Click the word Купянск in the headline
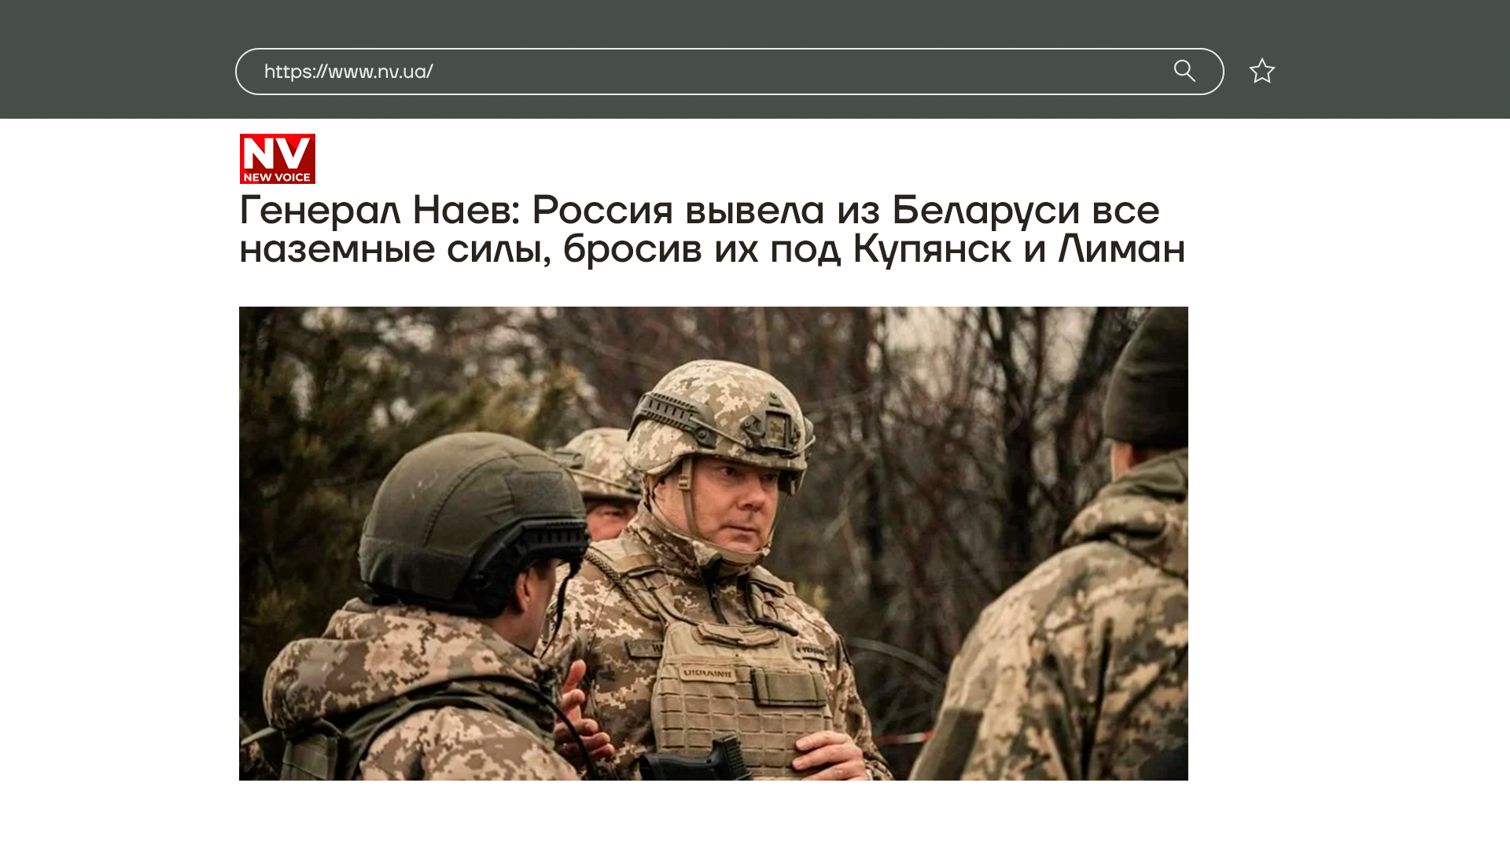The image size is (1510, 849). coord(932,249)
